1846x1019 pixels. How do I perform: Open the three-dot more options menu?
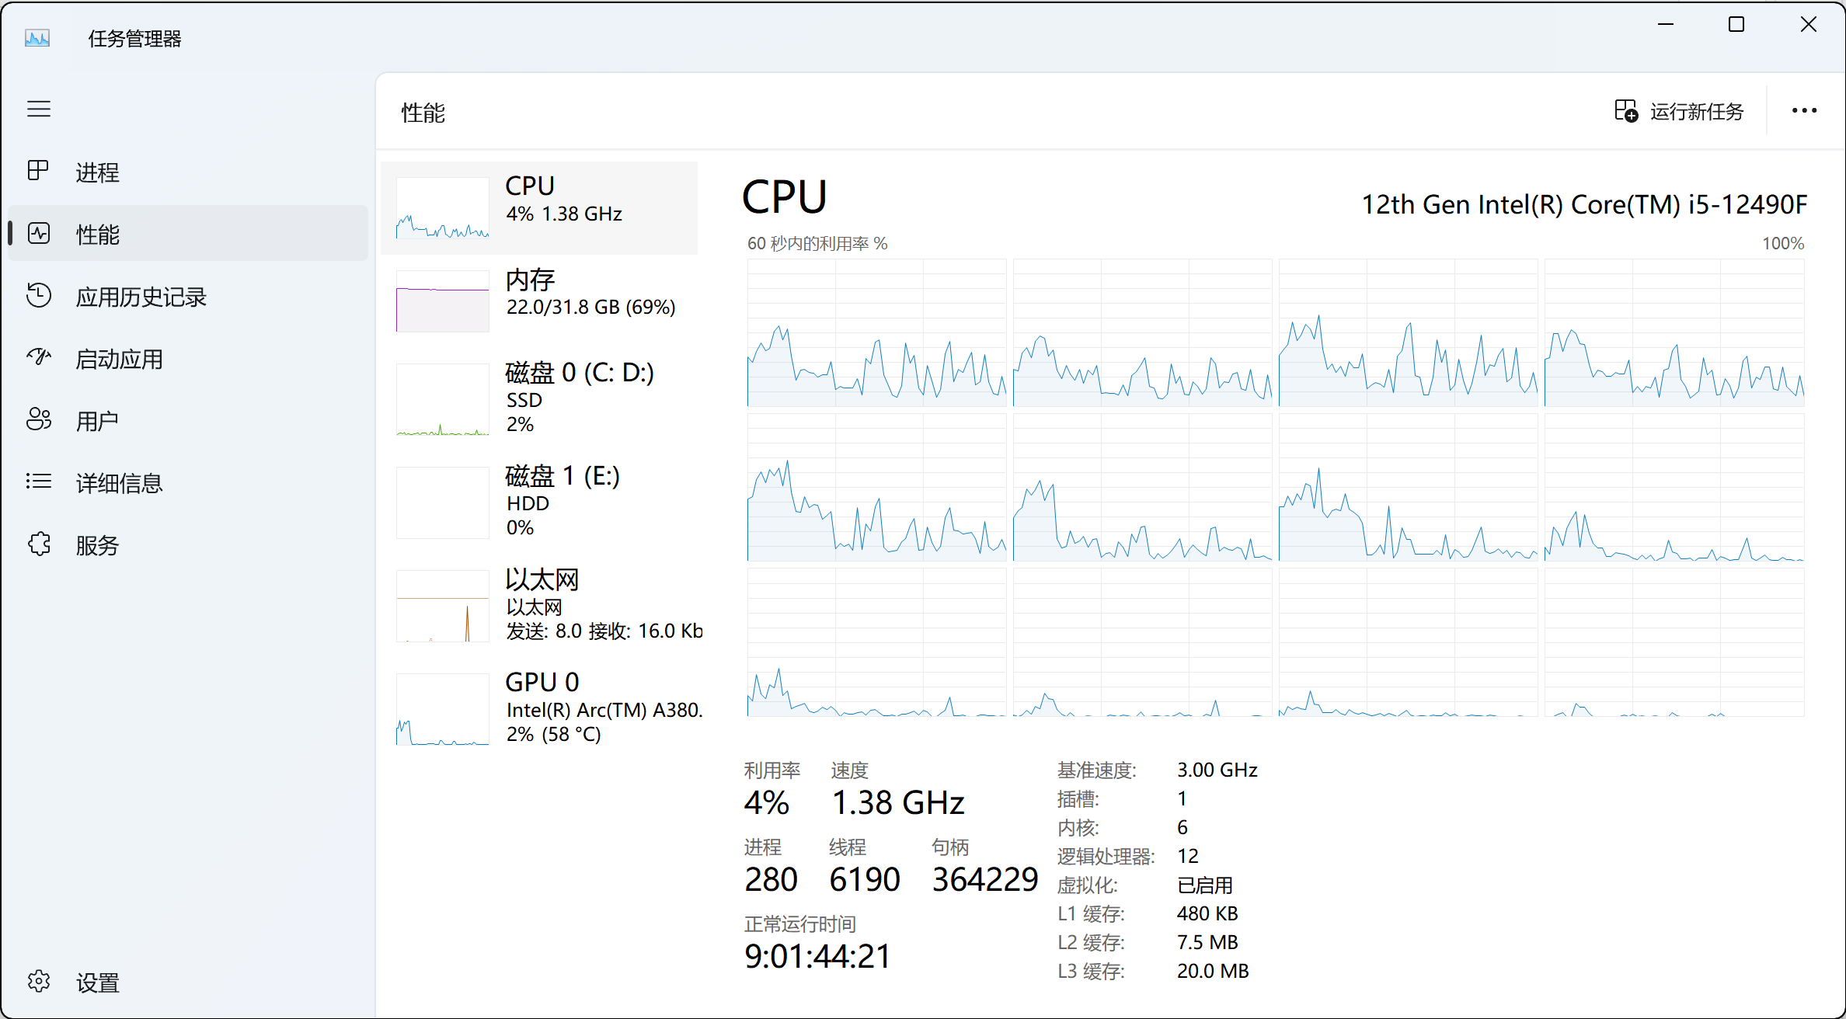tap(1804, 111)
